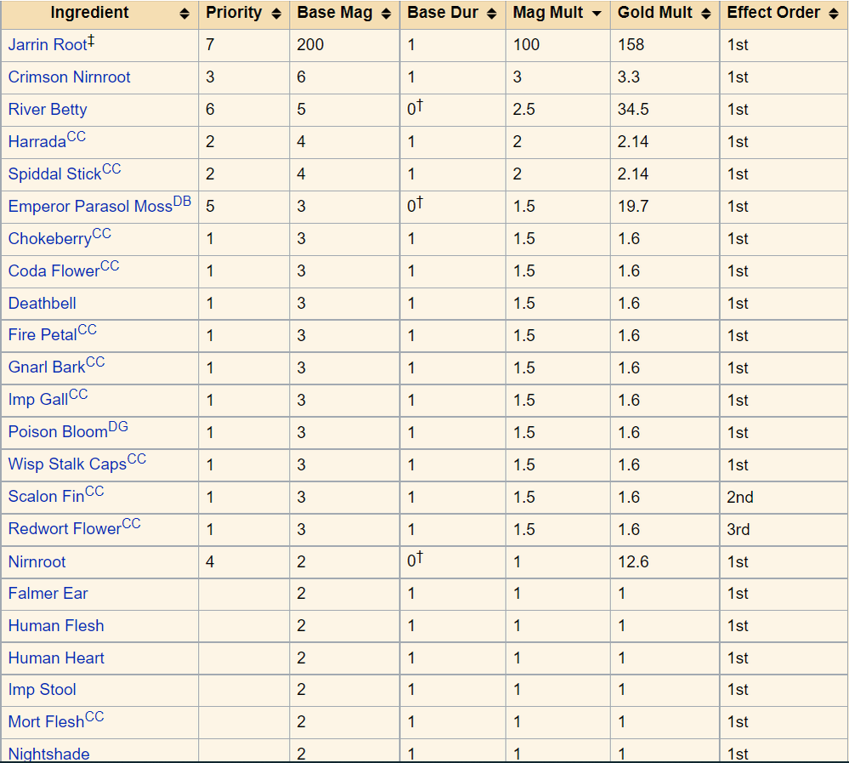Go to the Poison Bloom page
Viewport: 849px width, 763px height.
coord(58,432)
